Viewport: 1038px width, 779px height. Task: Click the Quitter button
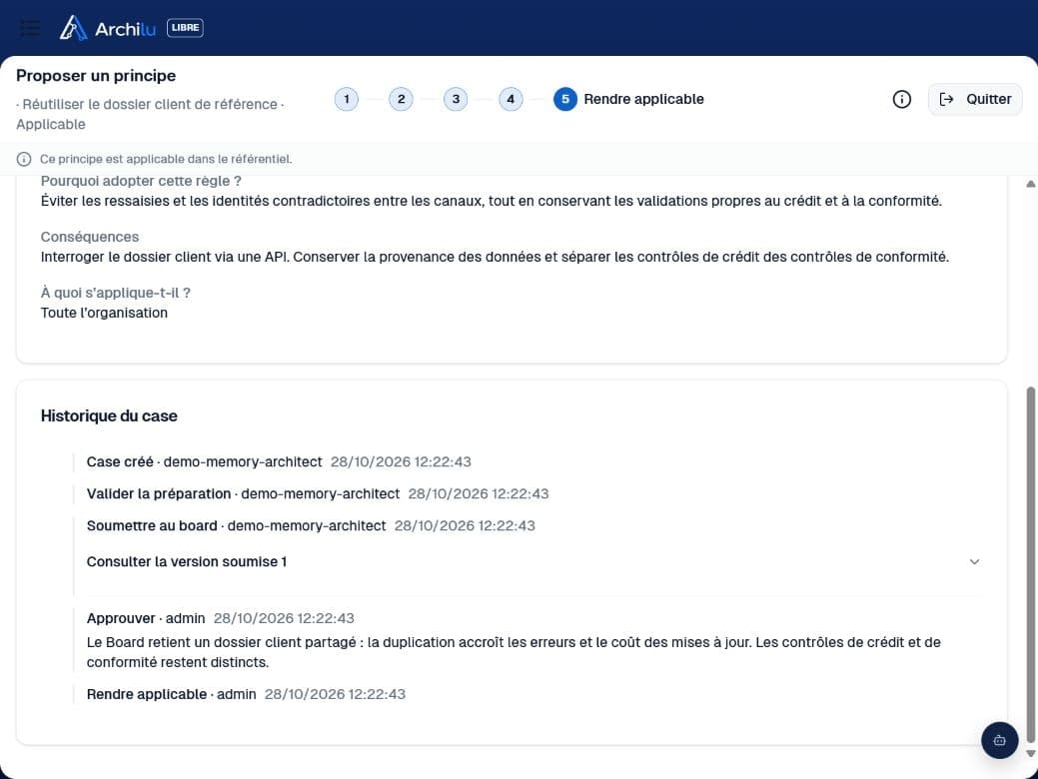[x=975, y=99]
